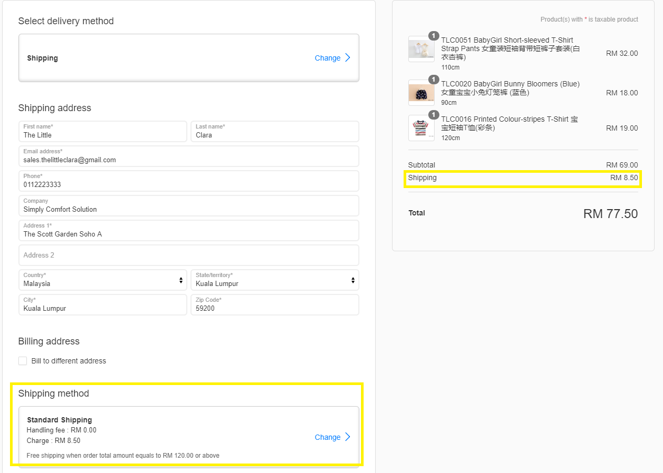The image size is (663, 473).
Task: Click the City field
Action: coord(103,304)
